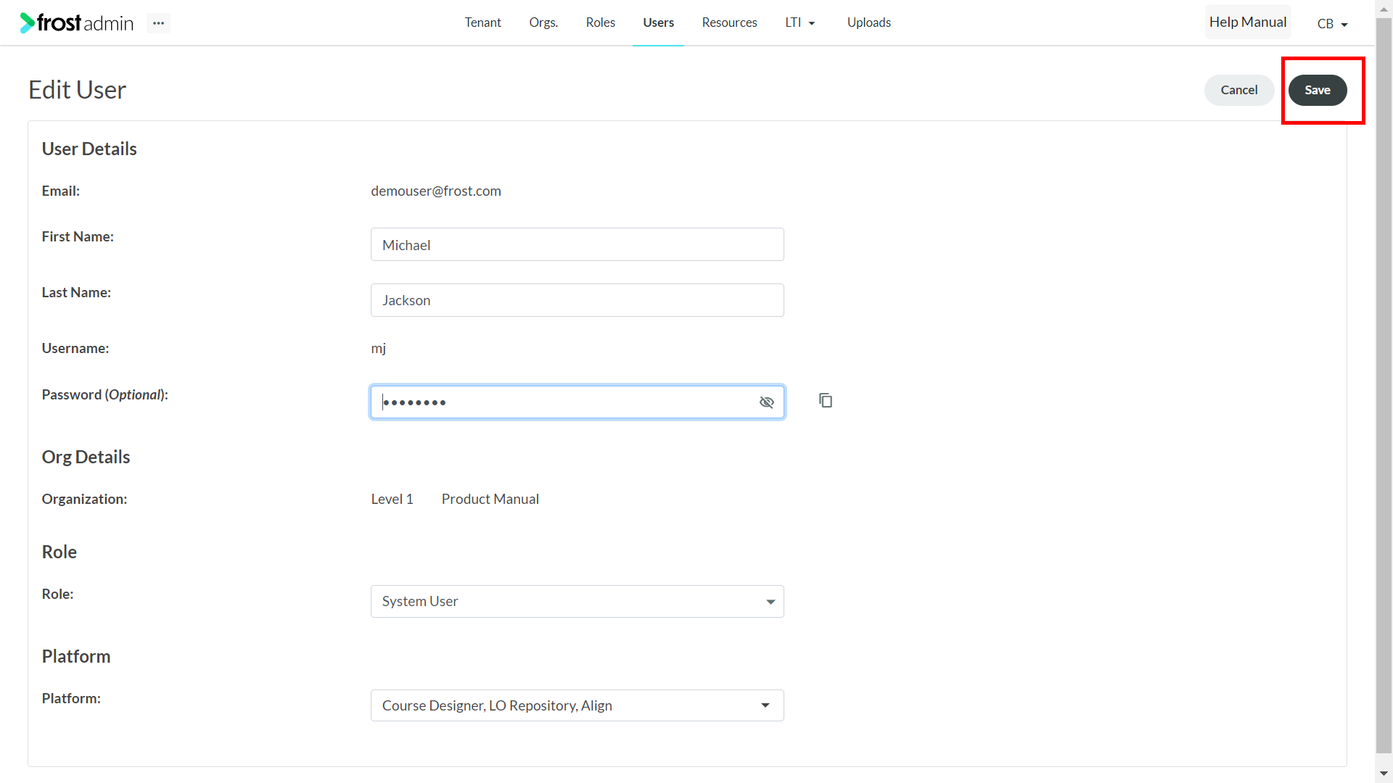Go to Orgs. tab
Screen dimensions: 1393x783
[x=543, y=22]
